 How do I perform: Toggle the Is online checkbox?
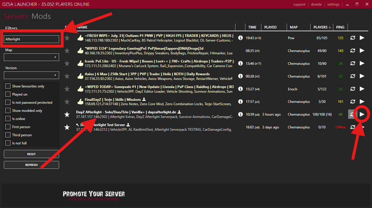(x=8, y=119)
